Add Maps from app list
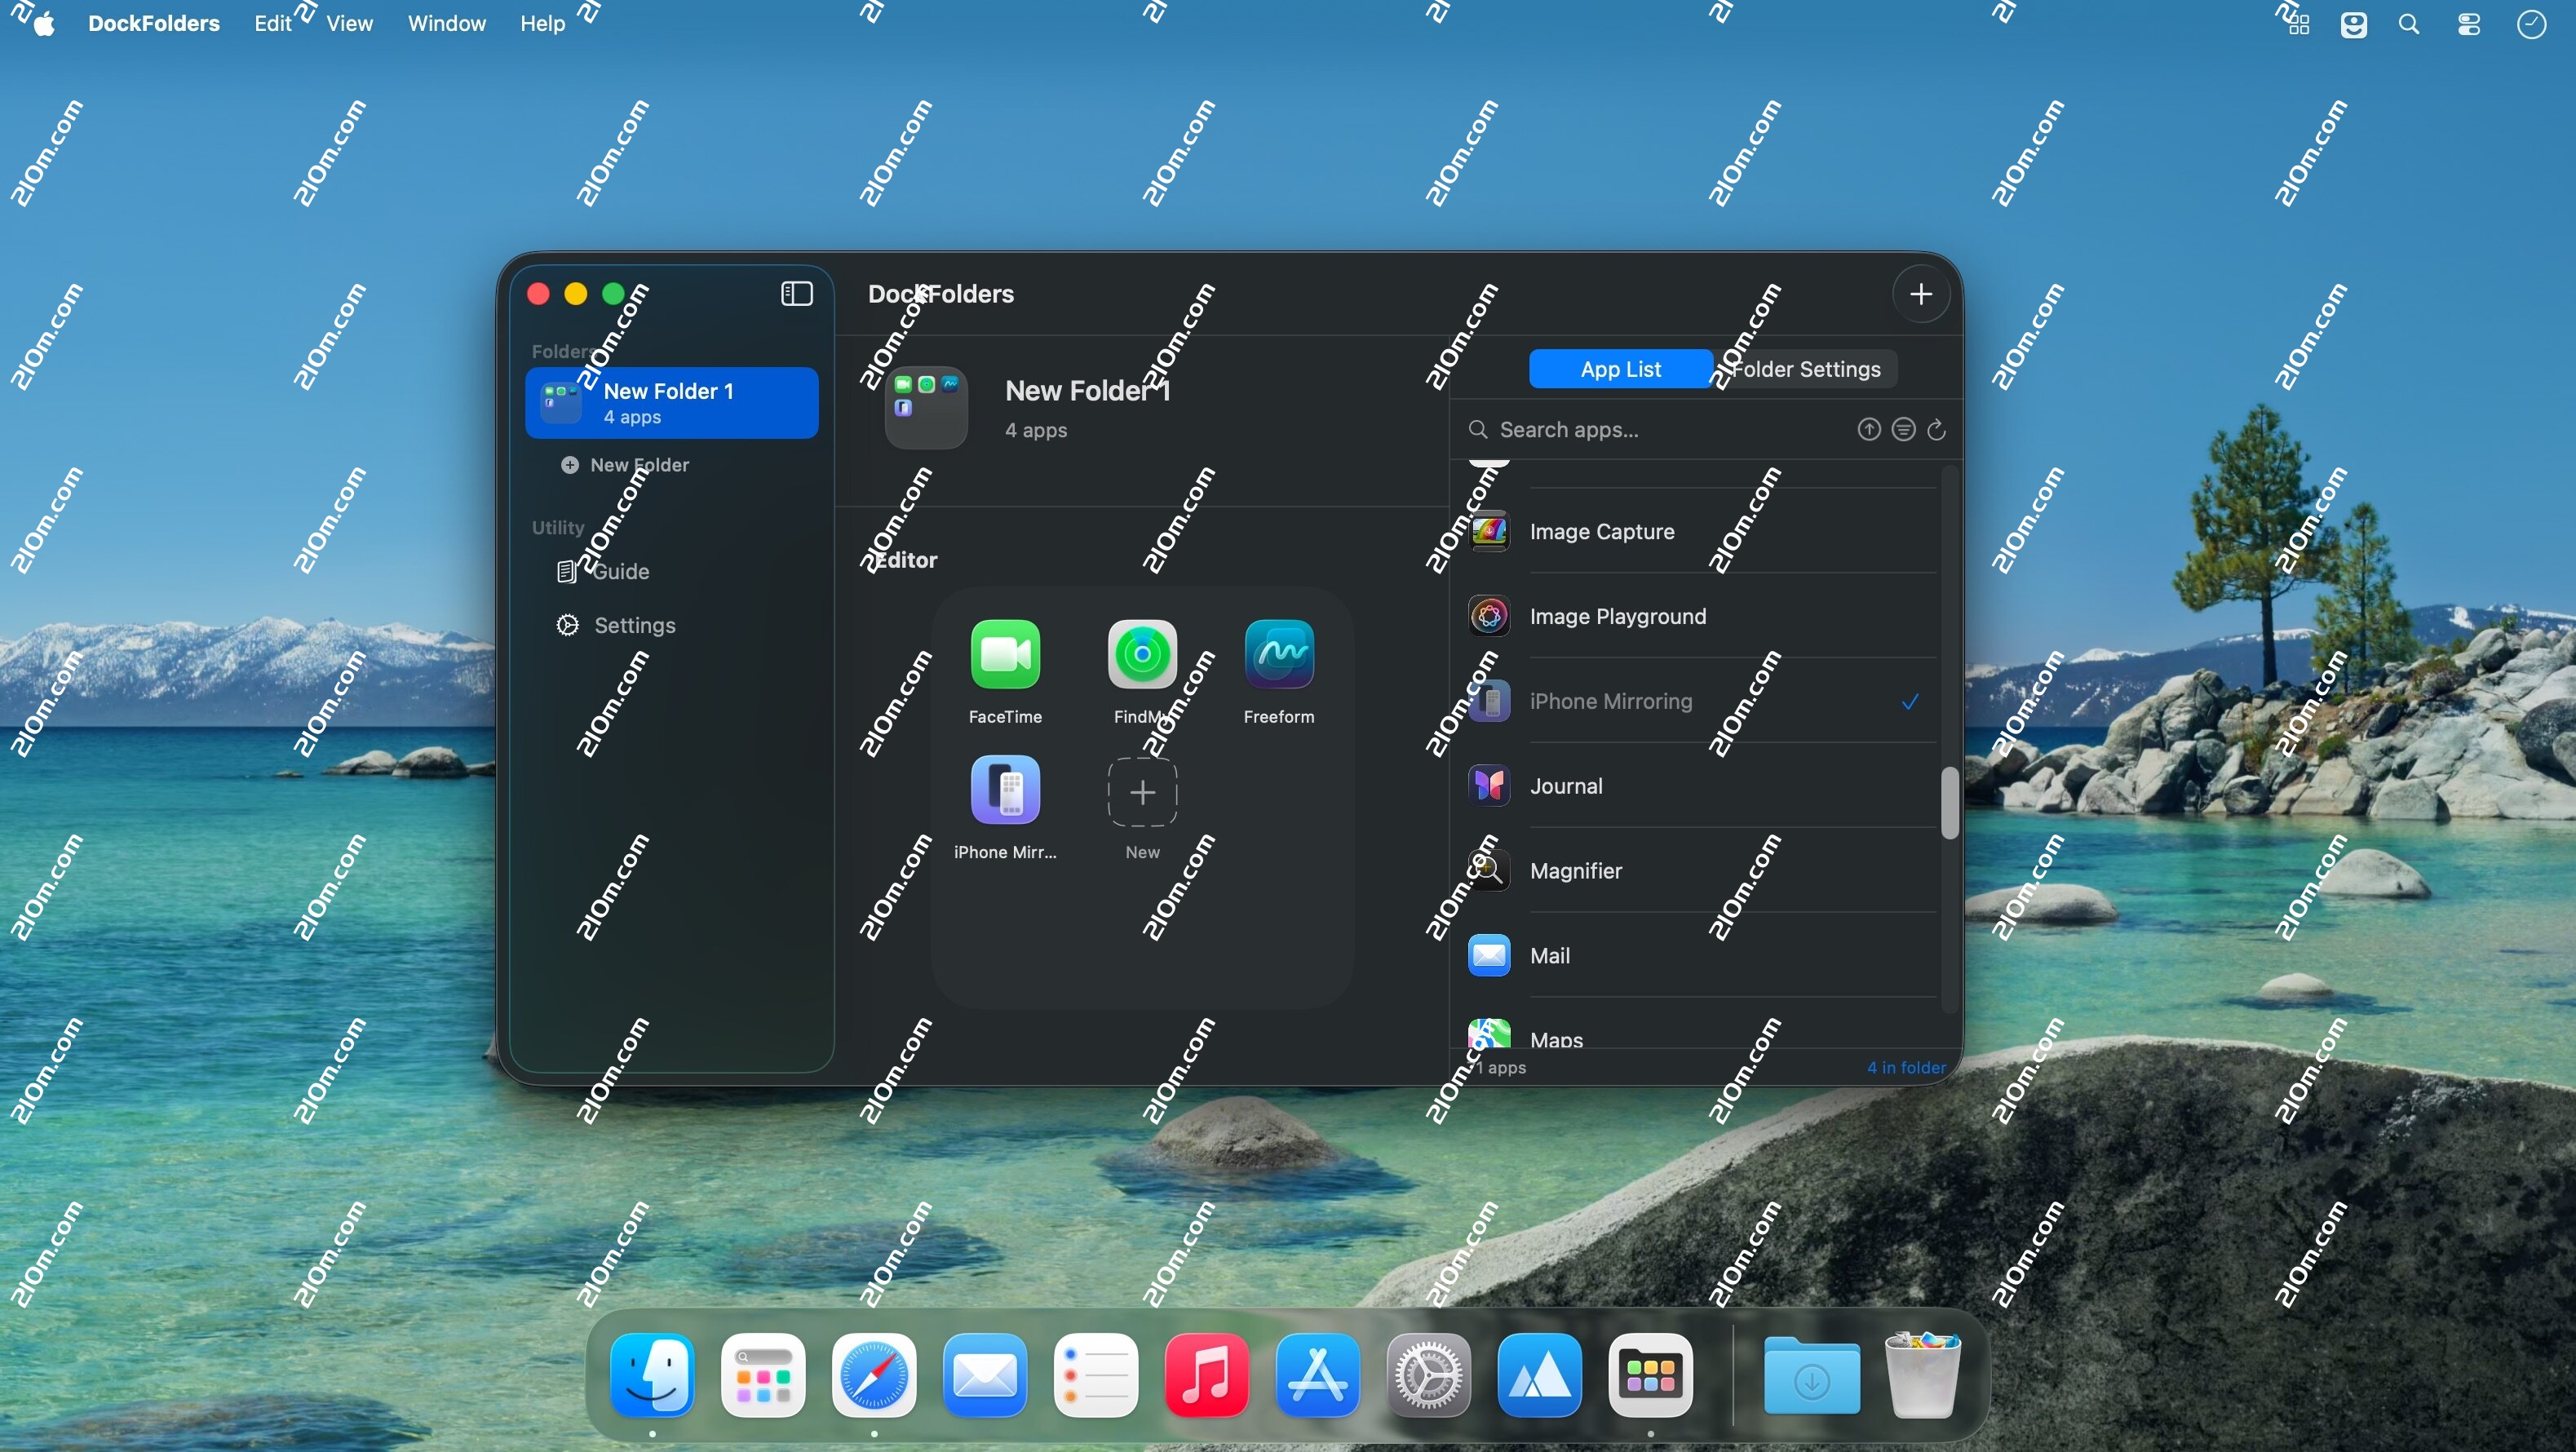 (x=1700, y=1032)
